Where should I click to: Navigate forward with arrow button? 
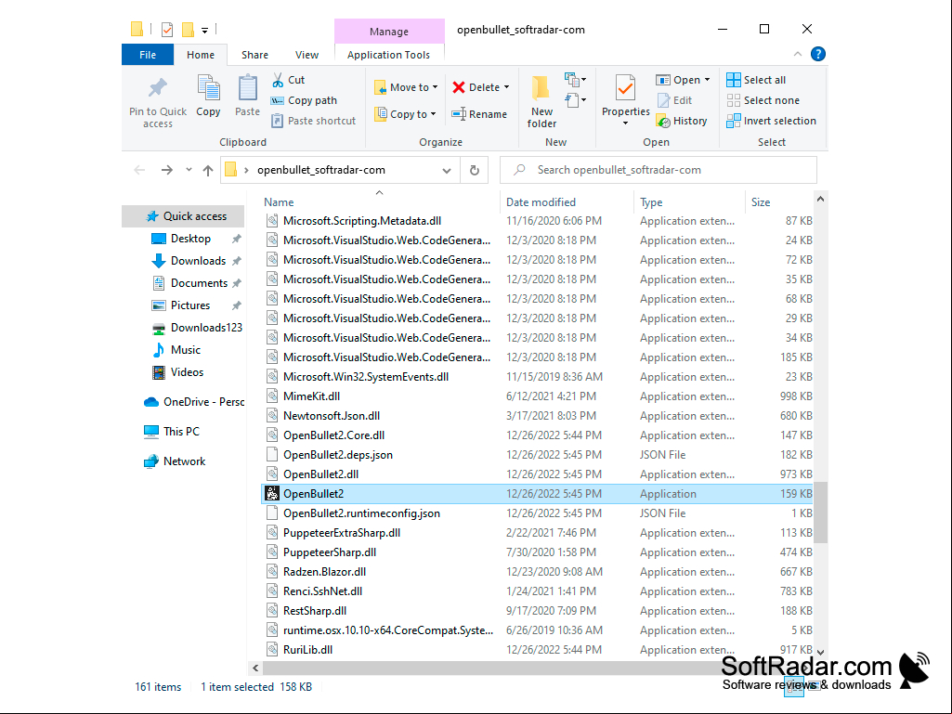(x=167, y=171)
